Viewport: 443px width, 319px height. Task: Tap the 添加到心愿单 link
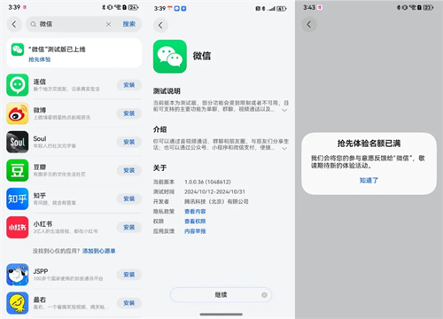click(x=99, y=251)
